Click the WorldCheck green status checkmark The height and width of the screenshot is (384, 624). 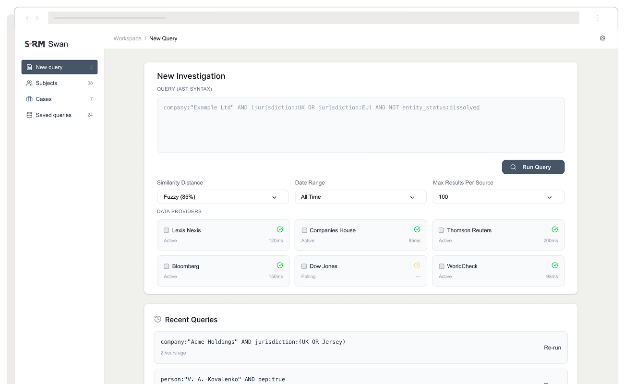[554, 265]
